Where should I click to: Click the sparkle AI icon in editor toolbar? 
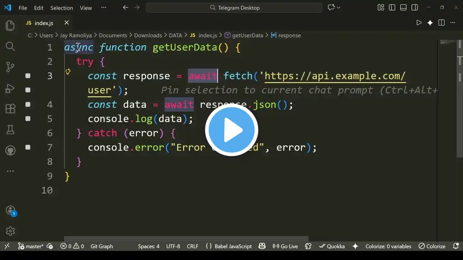point(430,23)
